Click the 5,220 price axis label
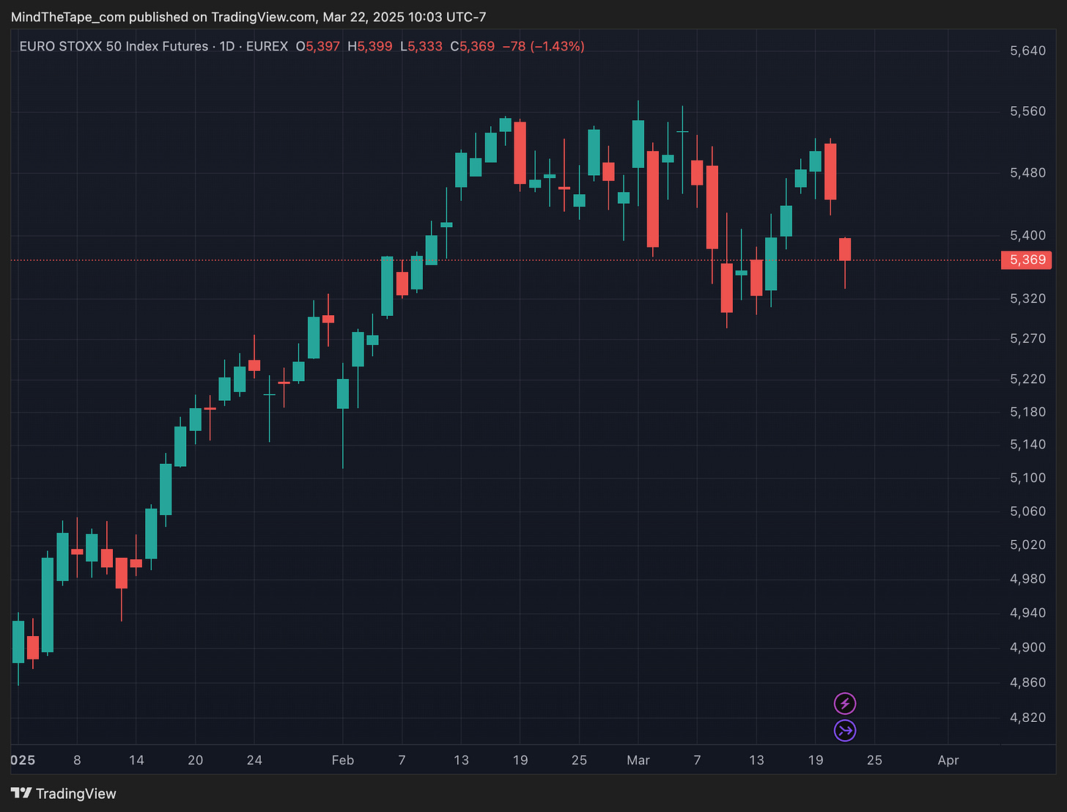Screen dimensions: 1067x812 pyautogui.click(x=1027, y=379)
